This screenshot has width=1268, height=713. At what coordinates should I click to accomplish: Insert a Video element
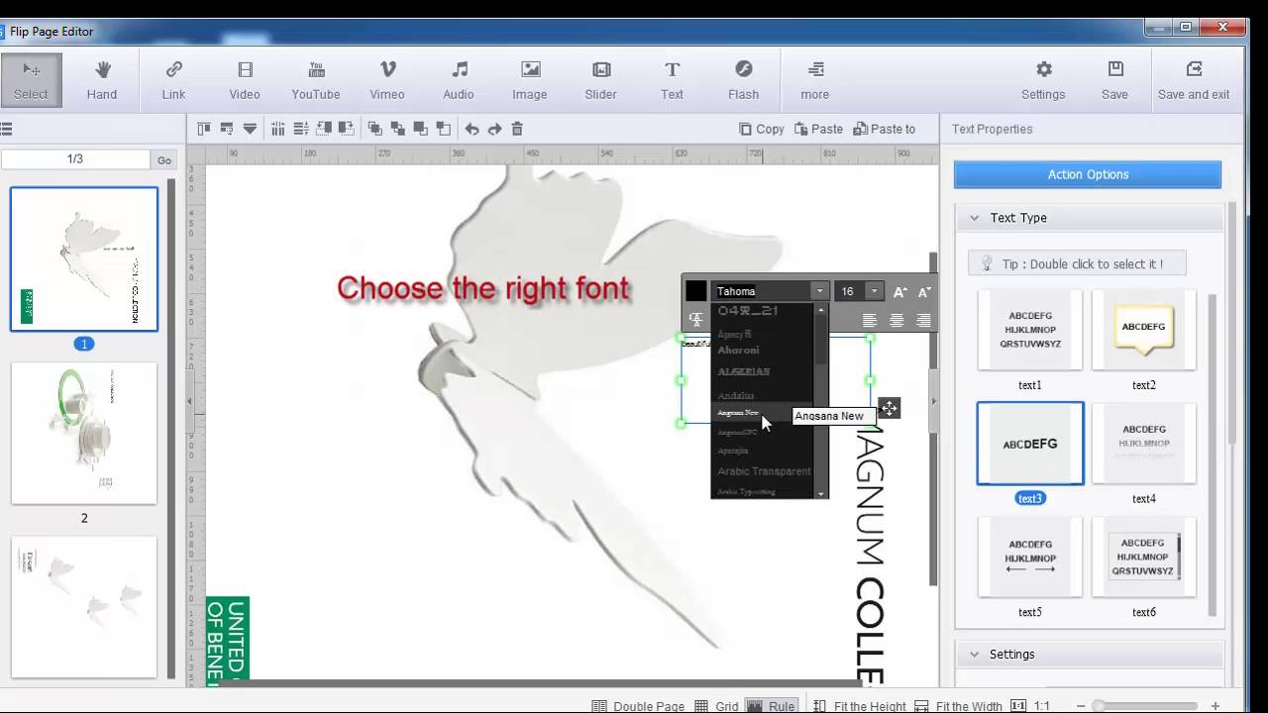click(x=245, y=80)
